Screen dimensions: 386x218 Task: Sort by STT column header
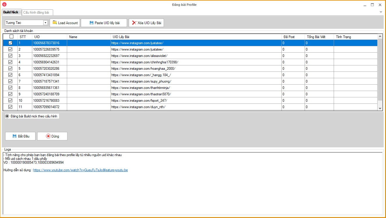pos(25,37)
